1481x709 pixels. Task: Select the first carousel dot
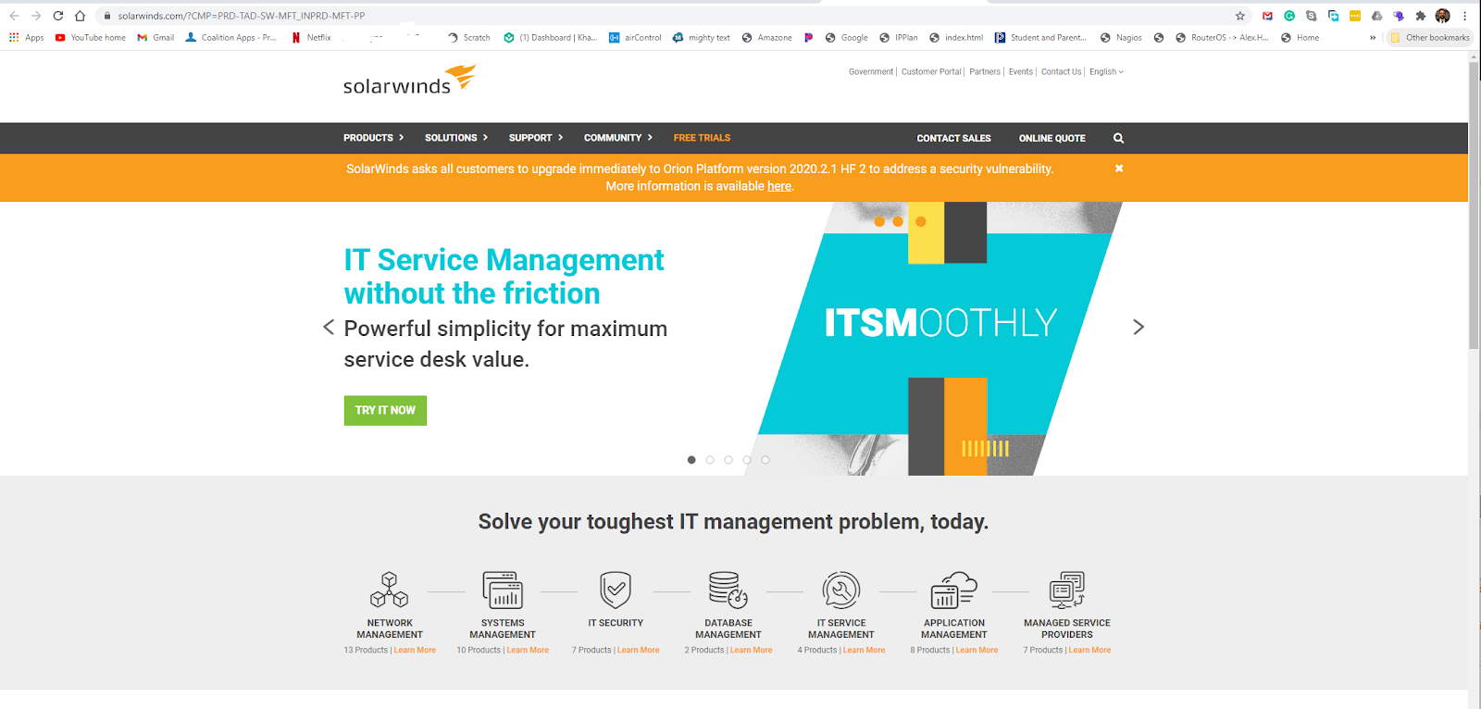coord(691,460)
